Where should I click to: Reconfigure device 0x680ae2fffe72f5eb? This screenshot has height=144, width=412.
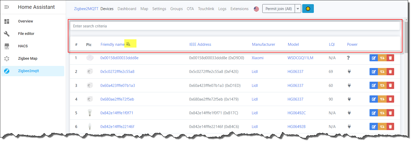click(382, 99)
